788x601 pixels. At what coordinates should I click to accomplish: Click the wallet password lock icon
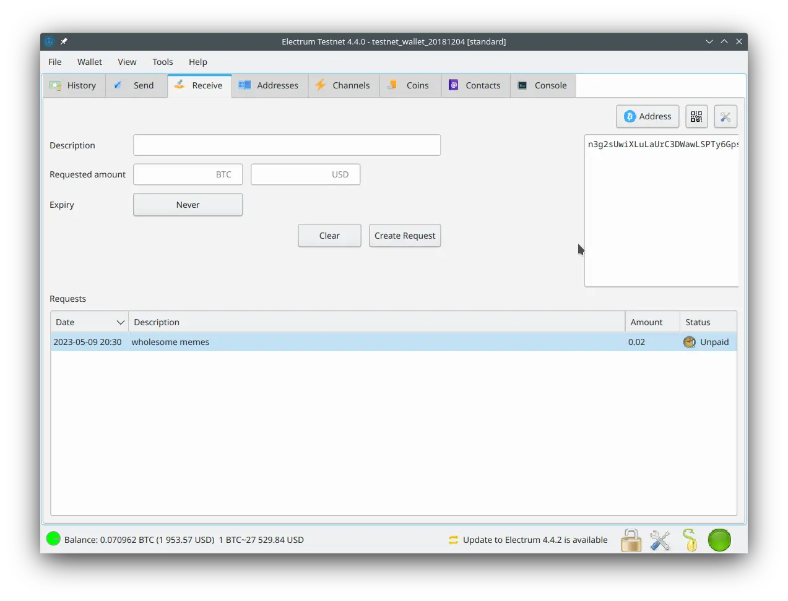click(x=631, y=540)
